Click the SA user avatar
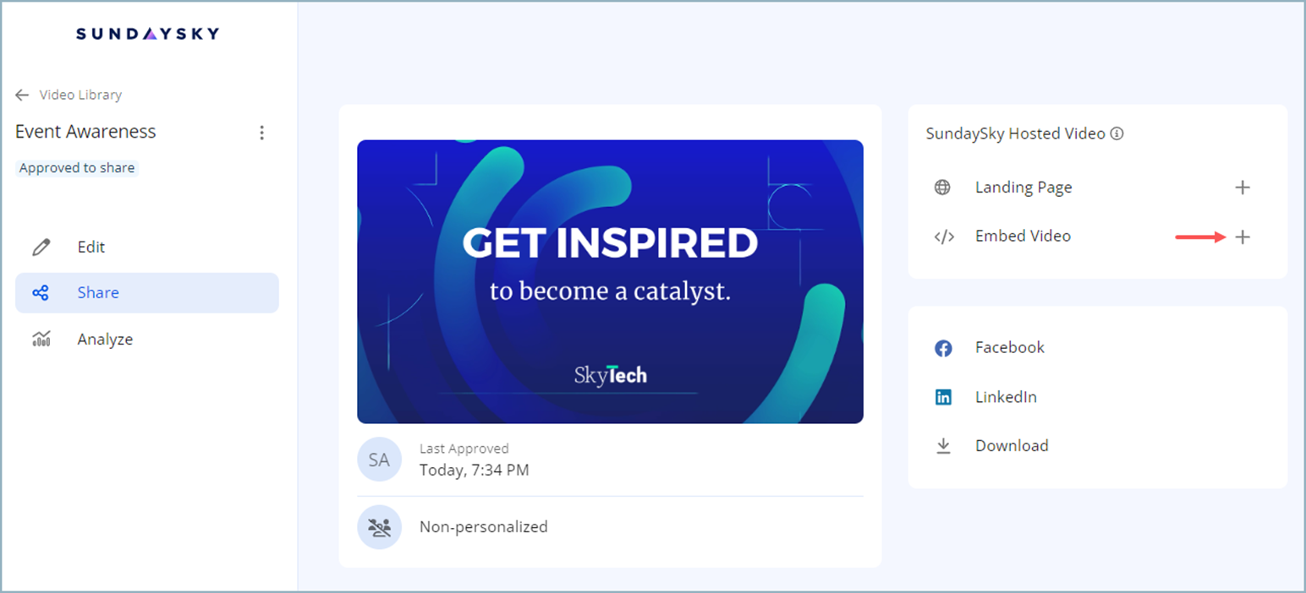This screenshot has height=593, width=1306. [x=379, y=460]
